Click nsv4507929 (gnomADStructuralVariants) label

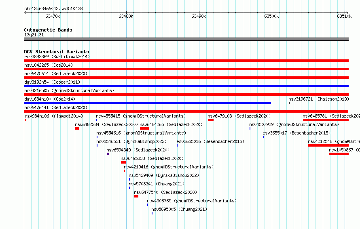(294, 124)
